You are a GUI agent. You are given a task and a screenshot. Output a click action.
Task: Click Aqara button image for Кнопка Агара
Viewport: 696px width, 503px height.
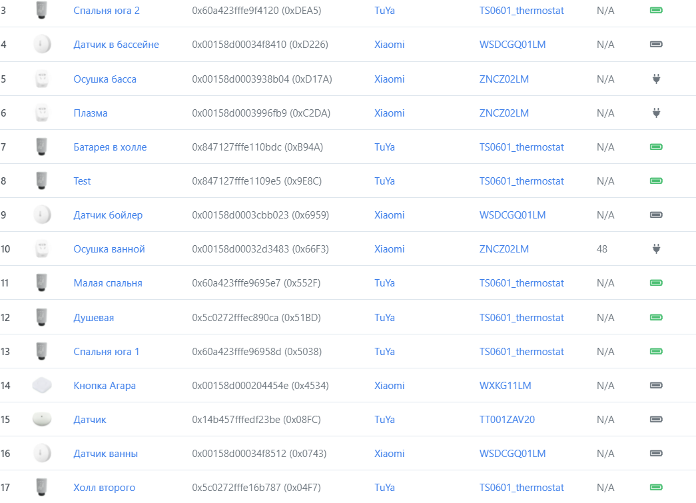(x=42, y=385)
